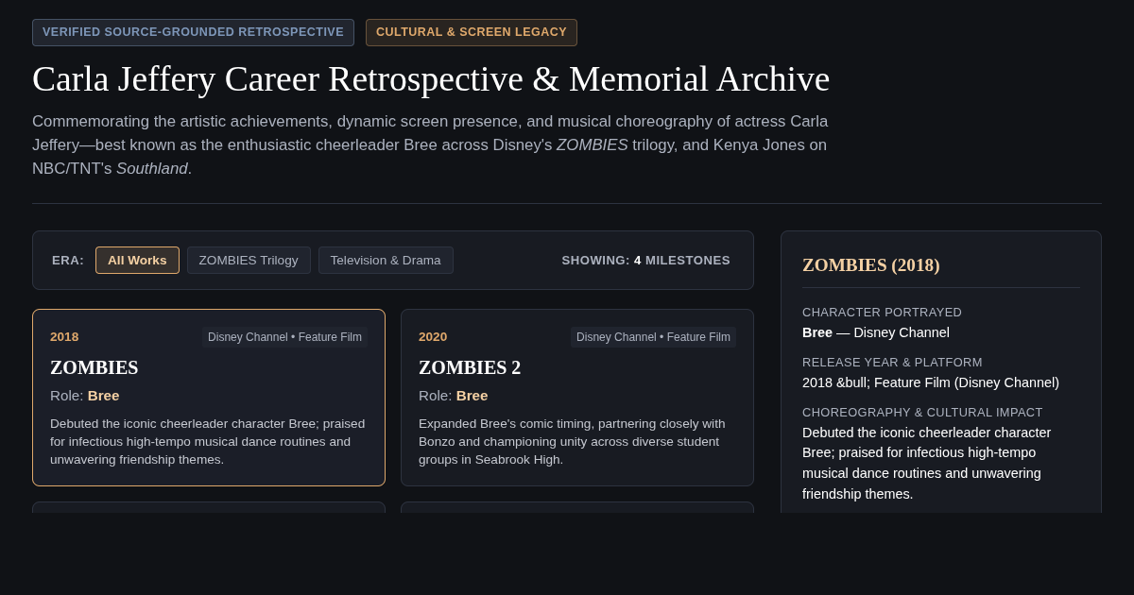Click Disney Channel tag on ZOMBIES 2 card
This screenshot has height=595, width=1134.
pos(653,337)
